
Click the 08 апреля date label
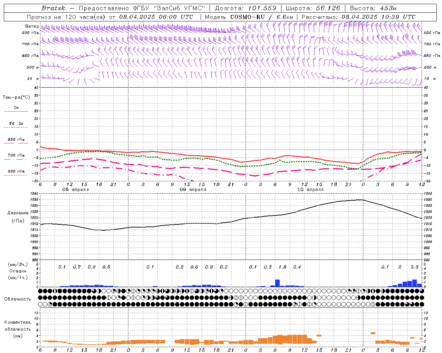(x=76, y=190)
